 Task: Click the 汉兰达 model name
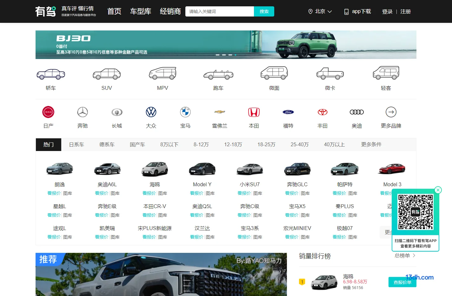click(202, 228)
